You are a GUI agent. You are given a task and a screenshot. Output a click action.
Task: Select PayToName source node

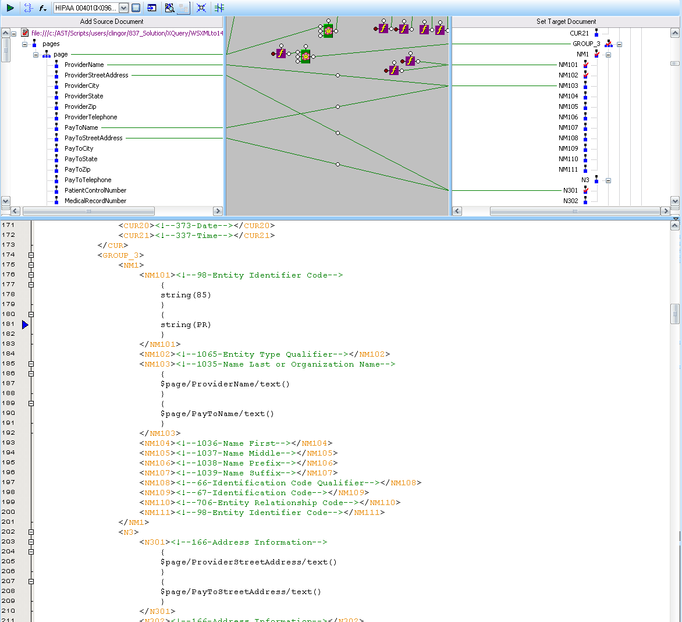point(81,127)
